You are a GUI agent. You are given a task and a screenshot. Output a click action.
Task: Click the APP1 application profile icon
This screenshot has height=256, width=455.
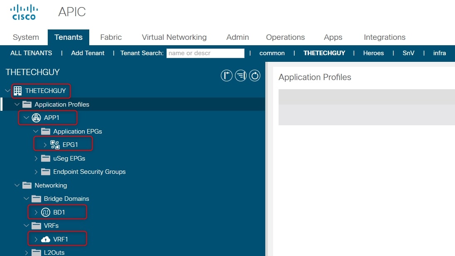(x=36, y=118)
